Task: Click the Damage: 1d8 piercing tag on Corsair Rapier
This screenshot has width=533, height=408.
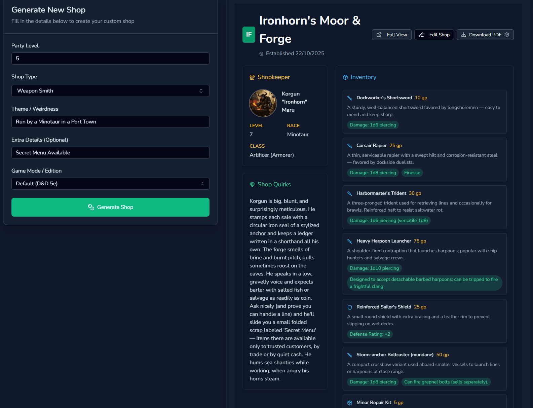Action: 373,173
